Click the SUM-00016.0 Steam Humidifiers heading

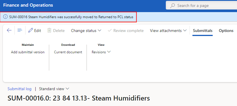point(79,98)
